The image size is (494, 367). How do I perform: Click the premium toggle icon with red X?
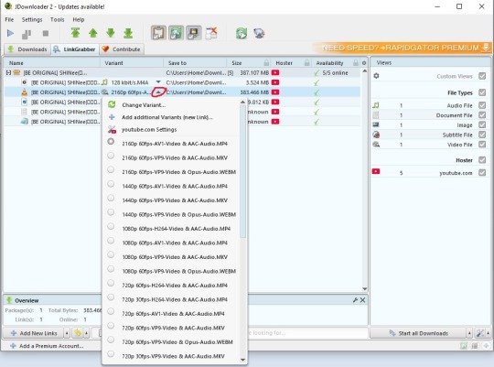click(x=211, y=33)
